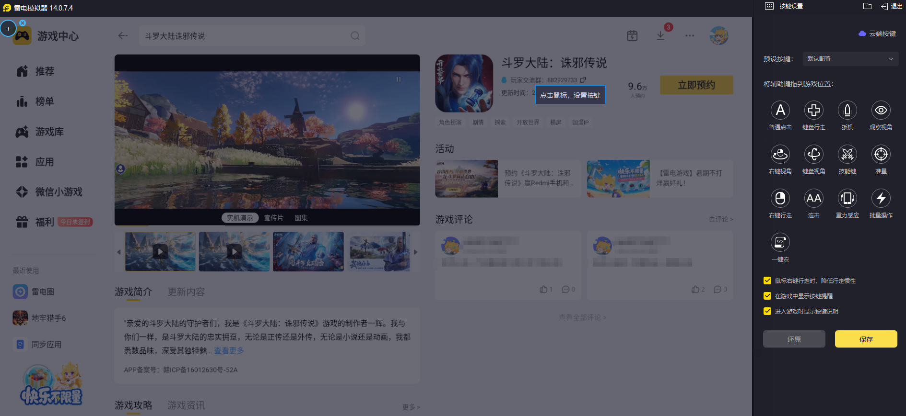Select the 右键行走 right-click walk icon
The image size is (906, 416).
pyautogui.click(x=780, y=199)
